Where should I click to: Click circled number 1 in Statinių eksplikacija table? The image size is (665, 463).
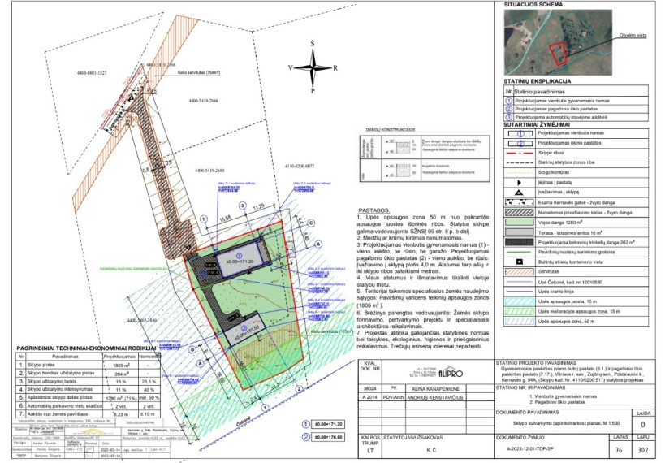(x=509, y=101)
